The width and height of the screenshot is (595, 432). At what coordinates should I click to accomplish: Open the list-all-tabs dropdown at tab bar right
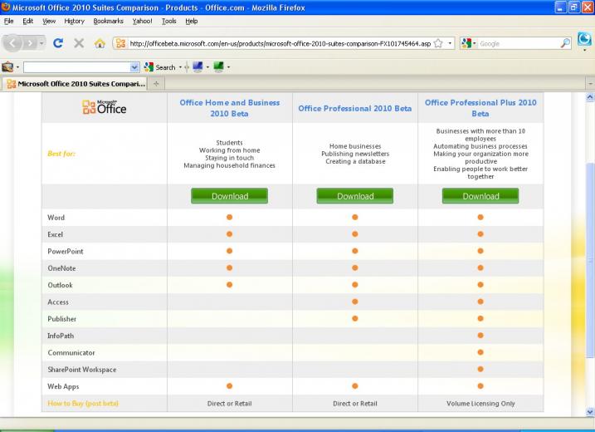[590, 83]
